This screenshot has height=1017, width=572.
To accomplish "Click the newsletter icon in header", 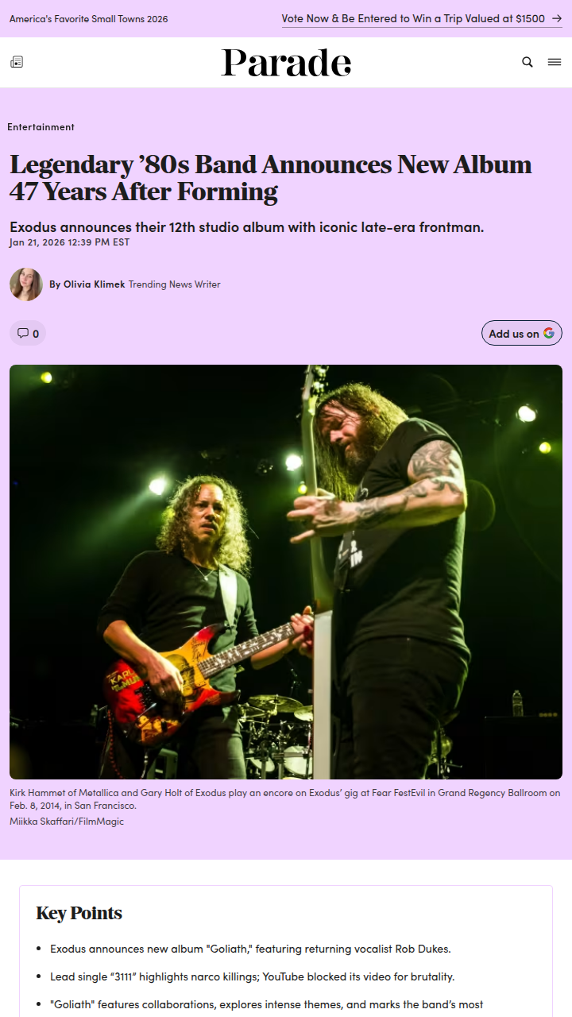I will pyautogui.click(x=17, y=62).
